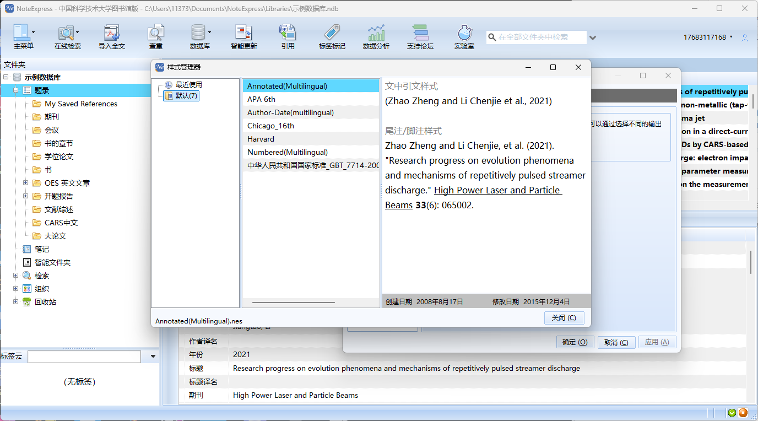Select the 默认(7) style folder
The height and width of the screenshot is (421, 758).
coord(181,96)
